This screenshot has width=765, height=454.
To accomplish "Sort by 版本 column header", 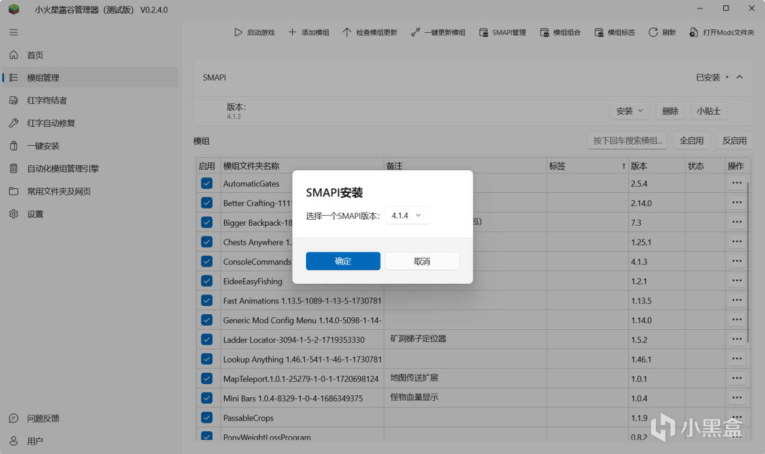I will point(656,165).
